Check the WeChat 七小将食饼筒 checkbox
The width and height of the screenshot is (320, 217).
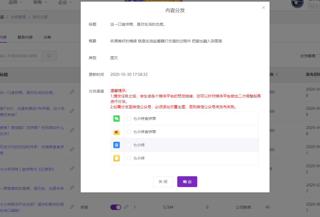pos(129,118)
